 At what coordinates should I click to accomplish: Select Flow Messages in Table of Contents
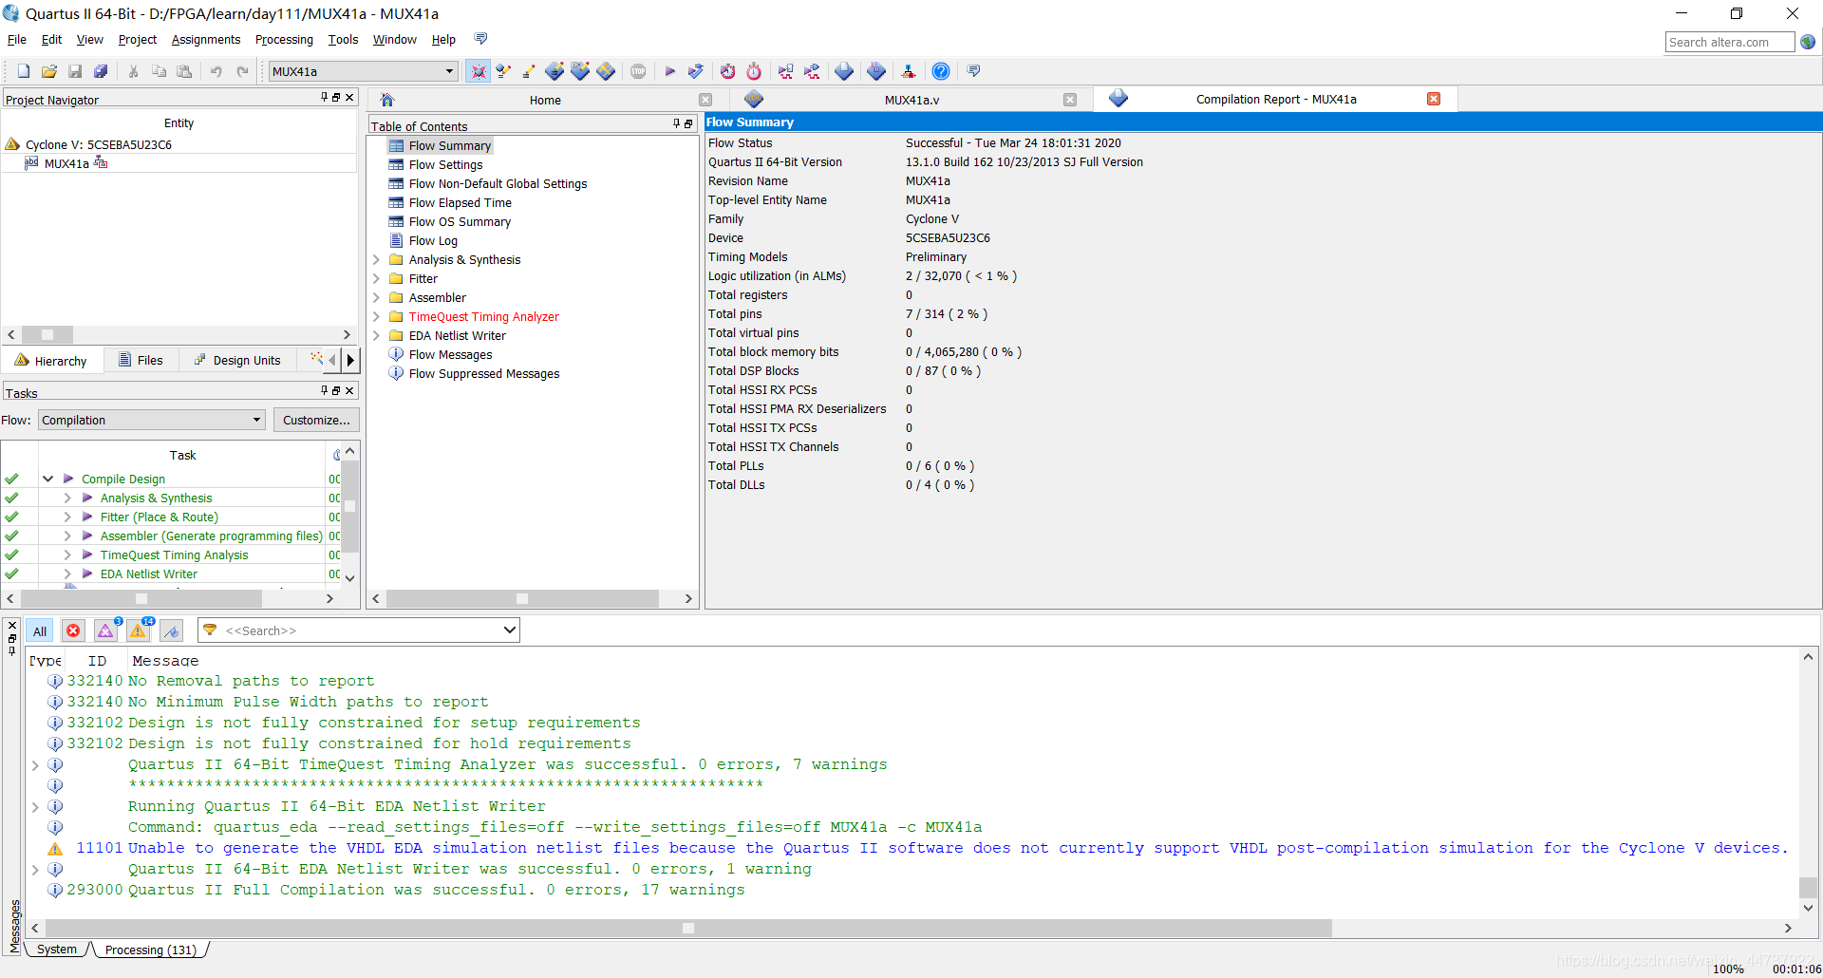pyautogui.click(x=450, y=354)
